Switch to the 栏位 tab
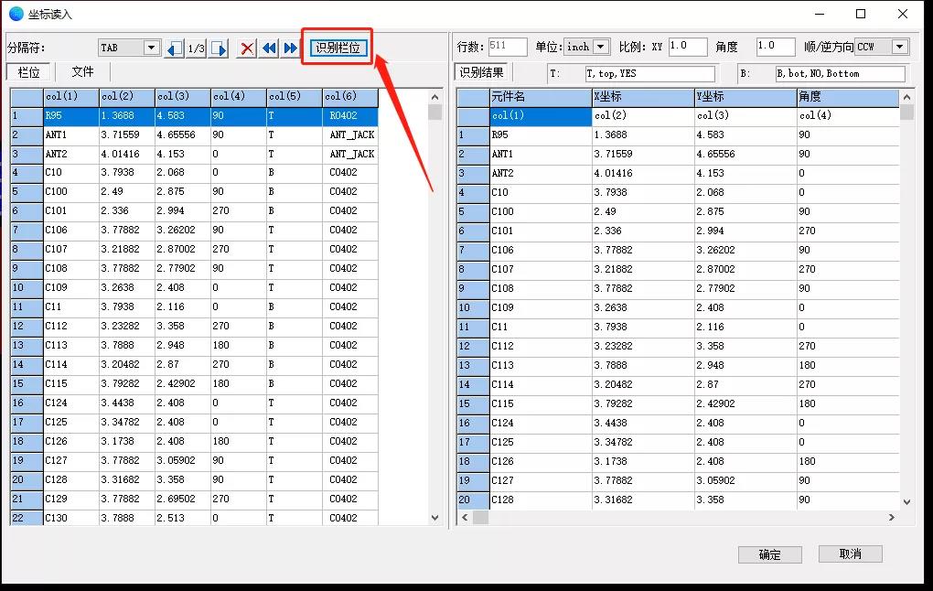 (28, 72)
